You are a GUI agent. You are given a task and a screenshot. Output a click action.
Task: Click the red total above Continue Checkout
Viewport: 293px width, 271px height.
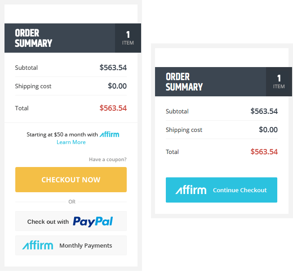pyautogui.click(x=264, y=152)
